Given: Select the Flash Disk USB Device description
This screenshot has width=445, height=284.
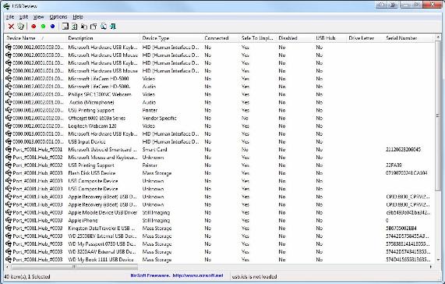Looking at the screenshot, I should (92, 173).
